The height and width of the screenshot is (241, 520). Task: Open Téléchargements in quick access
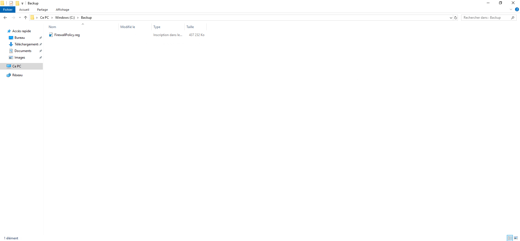26,44
